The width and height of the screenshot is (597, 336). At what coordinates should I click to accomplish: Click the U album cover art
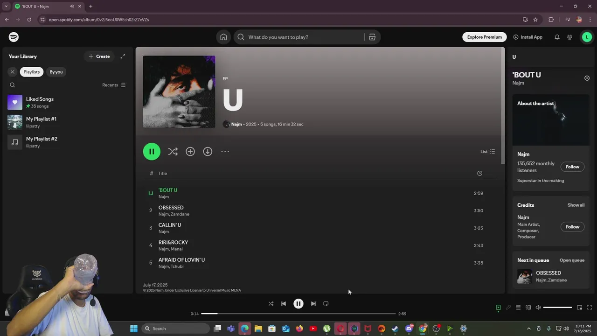(x=179, y=92)
